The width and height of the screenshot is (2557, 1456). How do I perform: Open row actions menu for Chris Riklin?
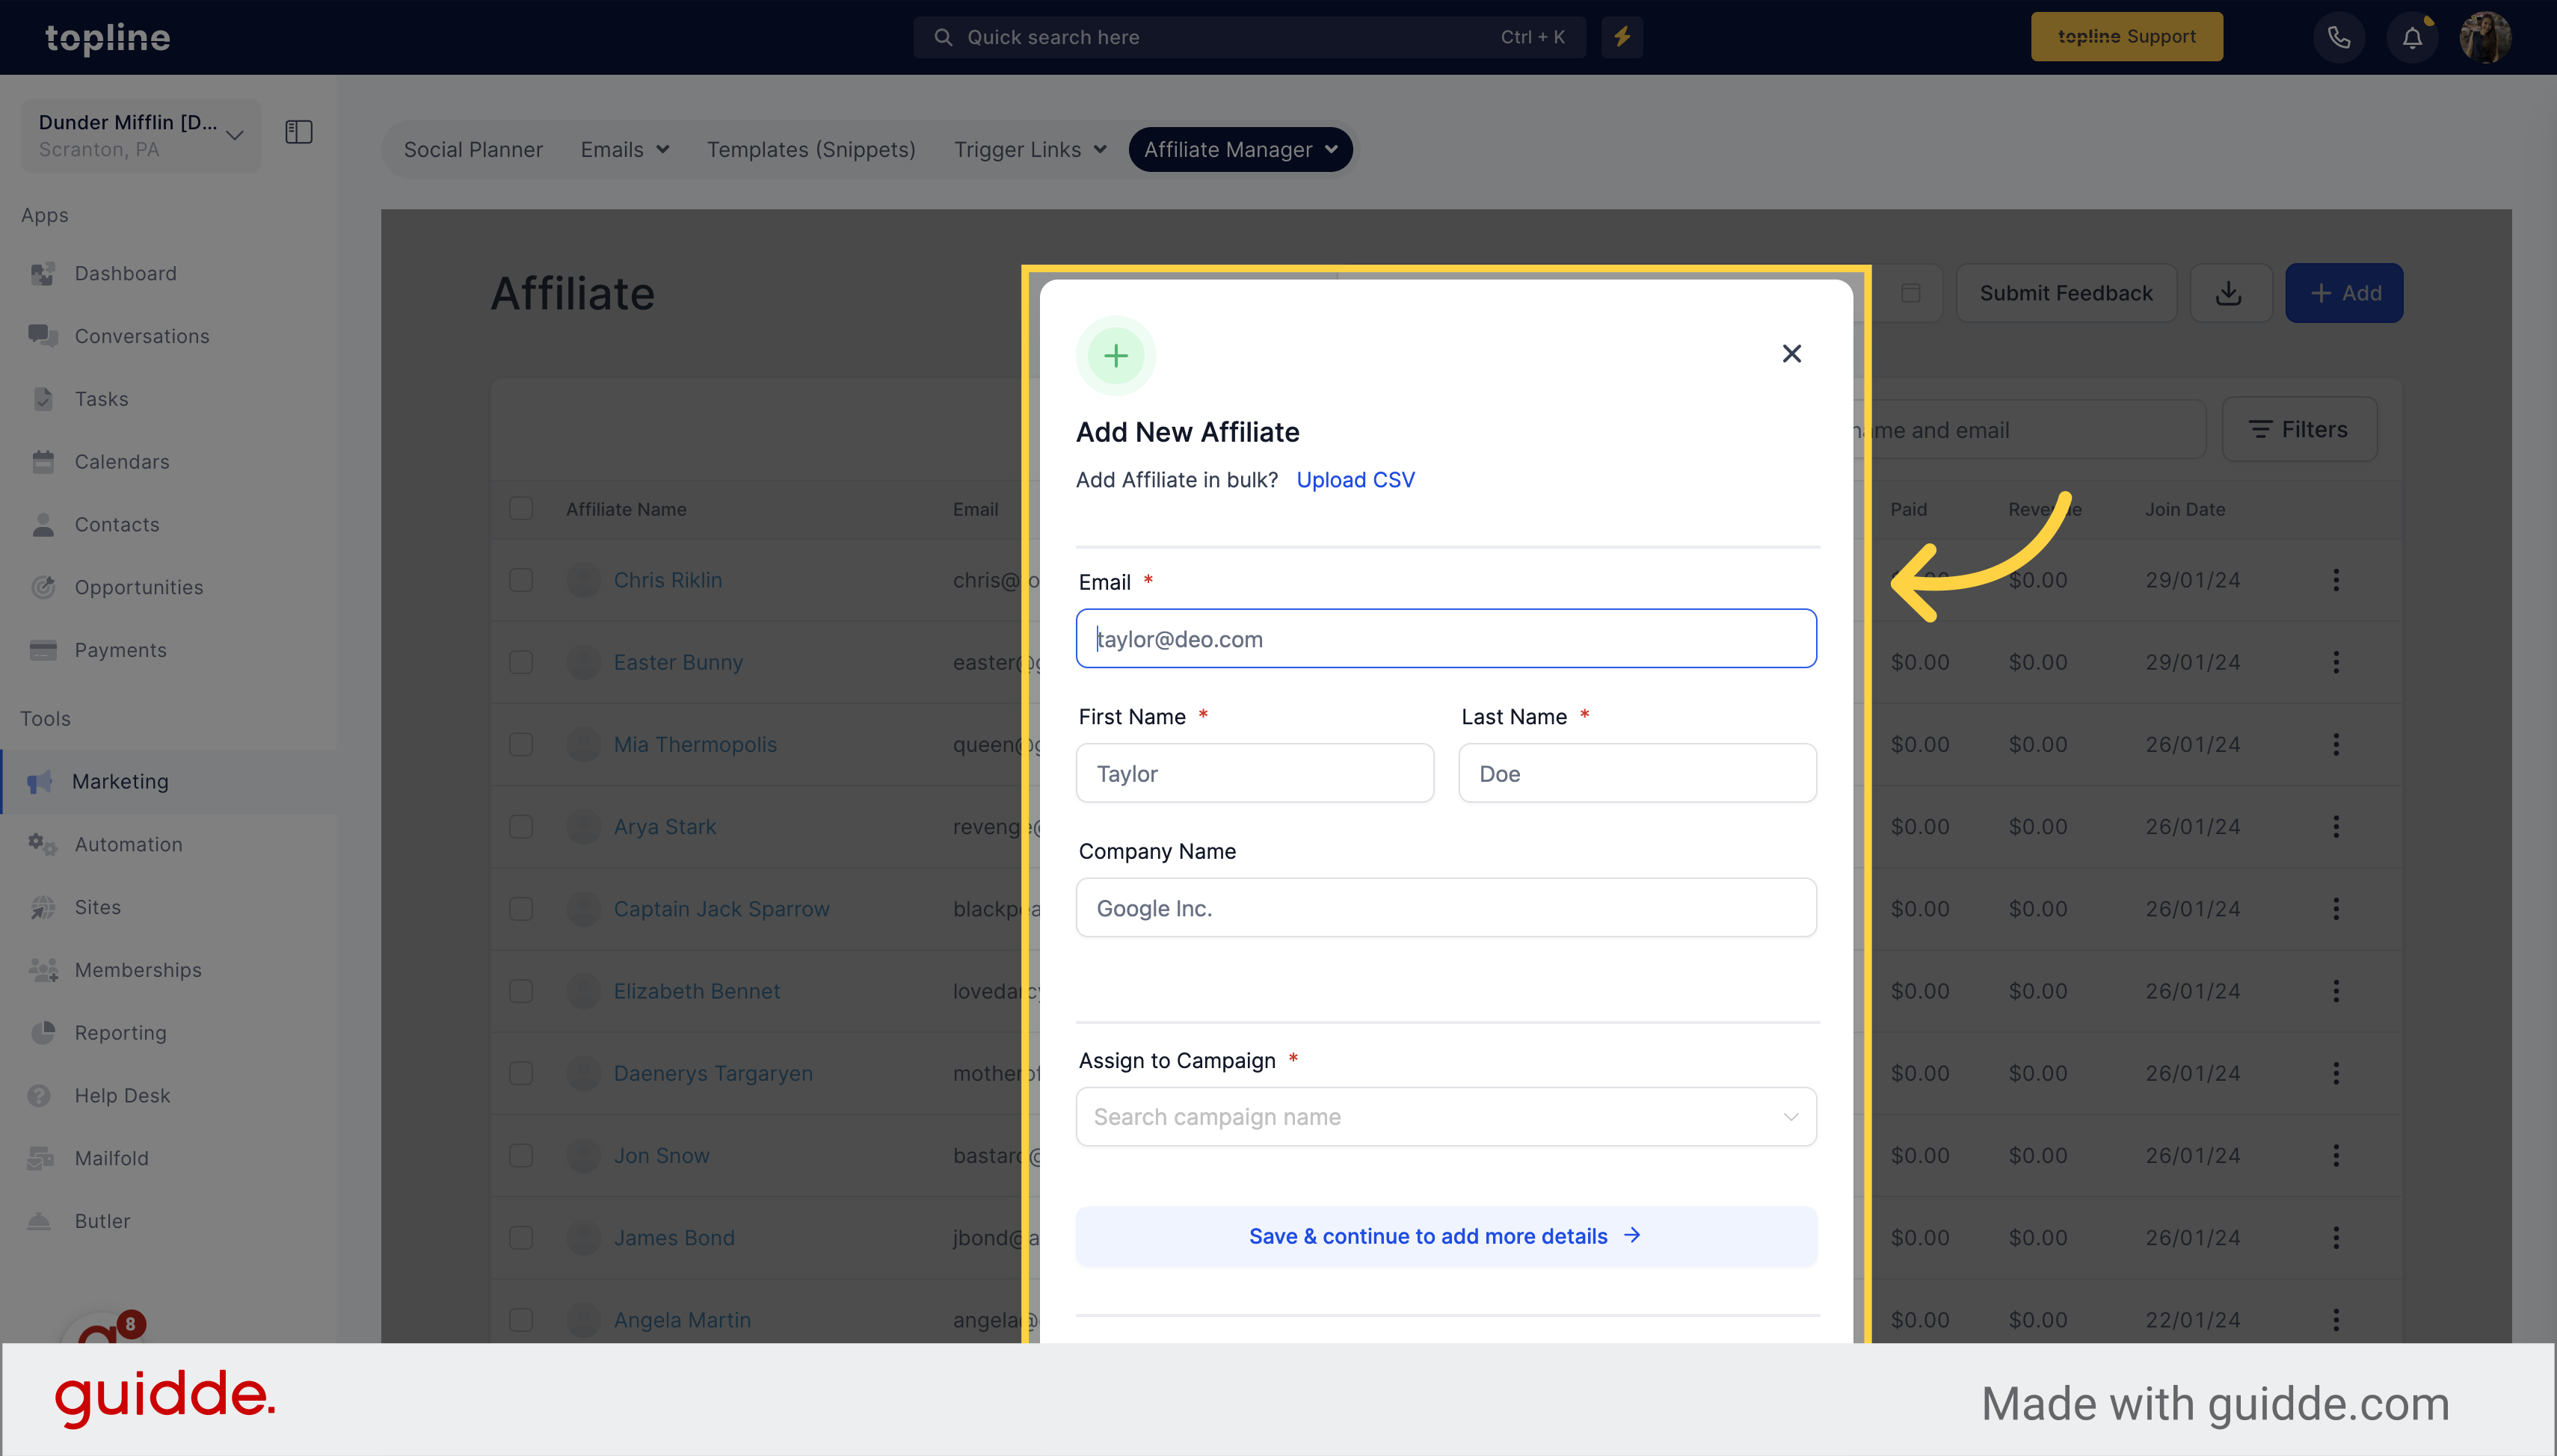tap(2336, 580)
